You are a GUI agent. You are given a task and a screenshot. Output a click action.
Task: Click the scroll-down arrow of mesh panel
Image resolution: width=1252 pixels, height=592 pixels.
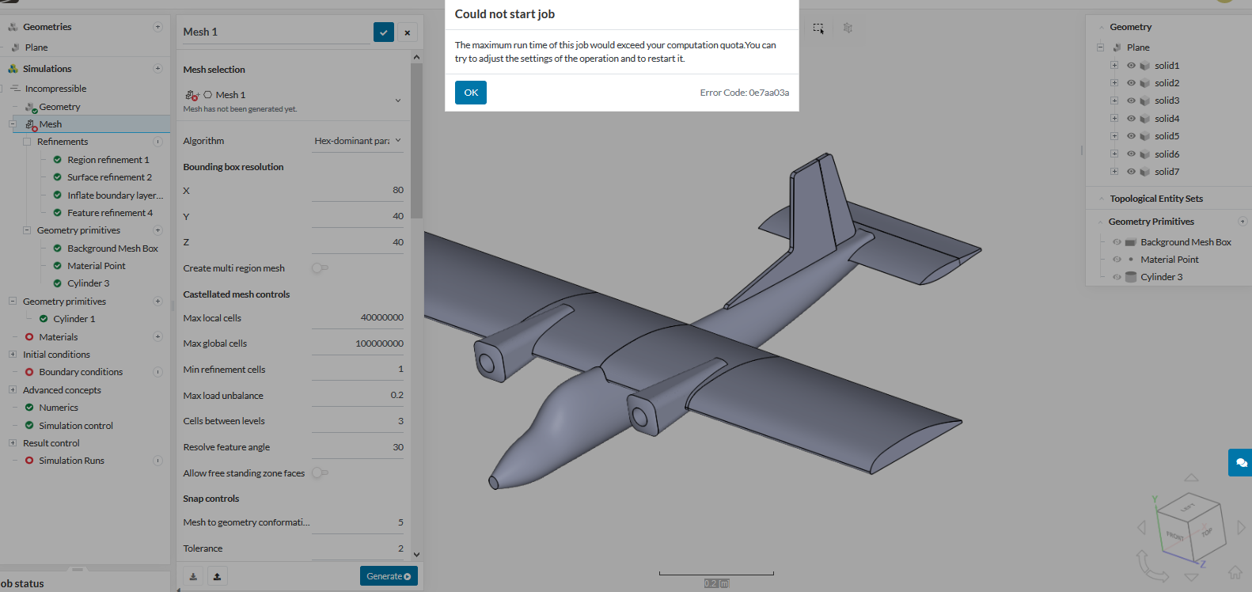click(417, 555)
